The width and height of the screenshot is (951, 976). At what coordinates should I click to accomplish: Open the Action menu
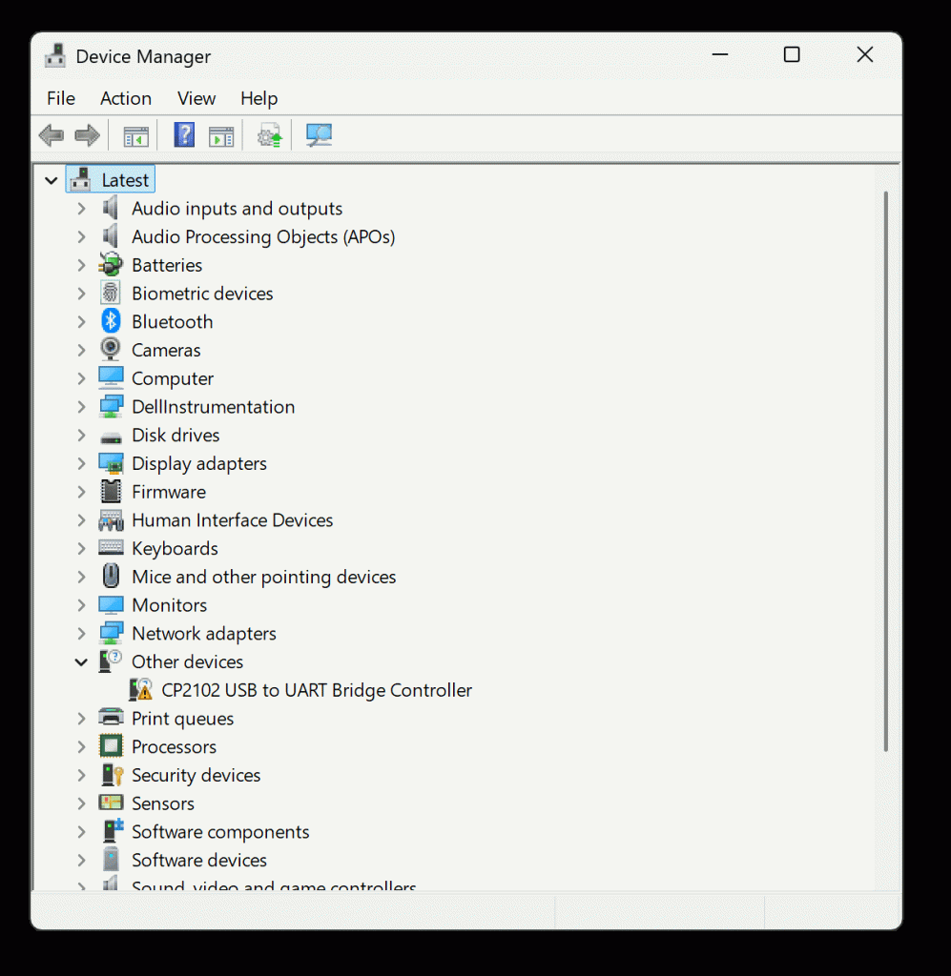[126, 98]
